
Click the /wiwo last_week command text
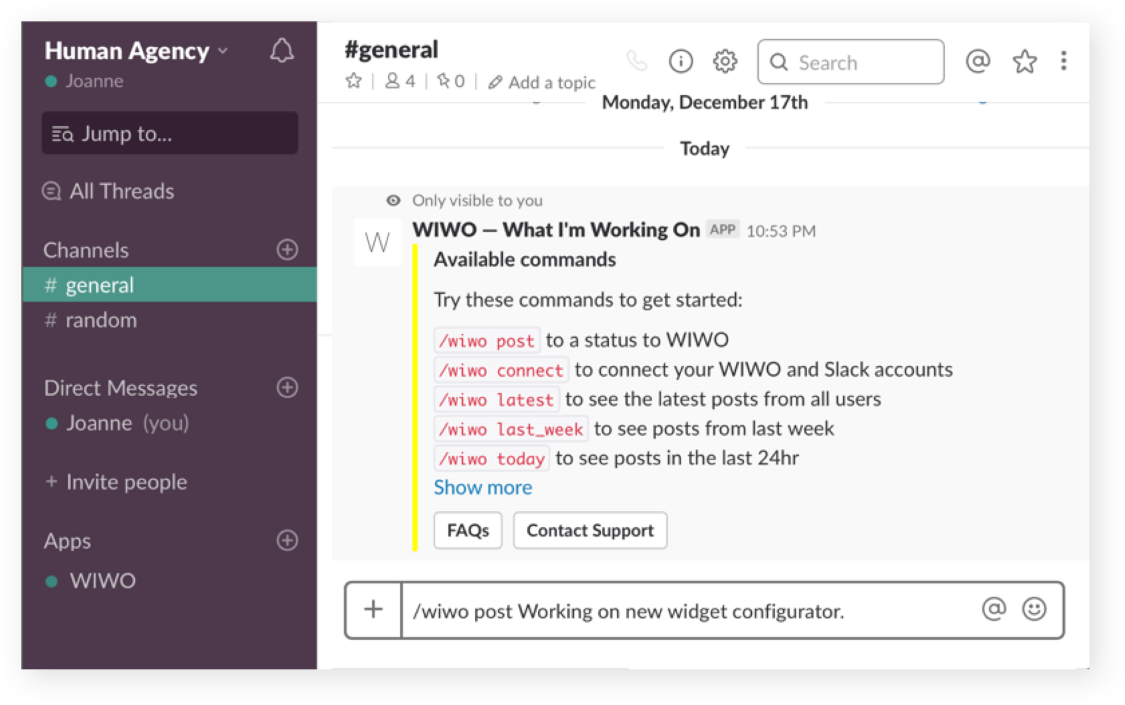510,429
